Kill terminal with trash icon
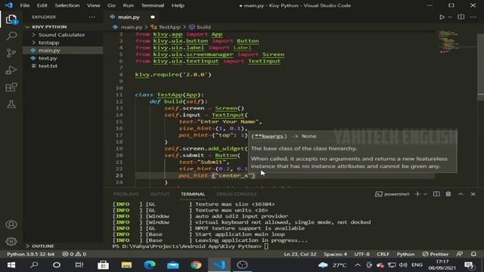The image size is (484, 272). click(x=448, y=194)
